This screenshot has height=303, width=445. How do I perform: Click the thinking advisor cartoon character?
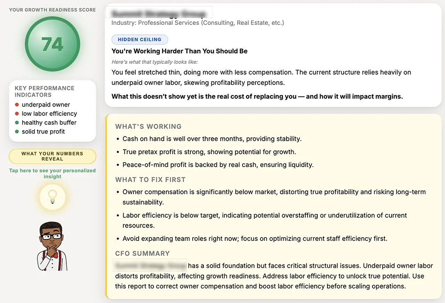click(x=52, y=246)
